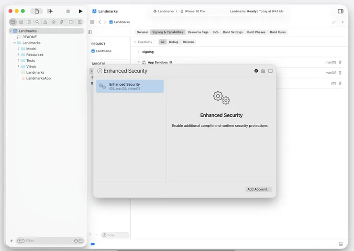Open the Report navigator
The width and height of the screenshot is (354, 251).
(x=80, y=22)
